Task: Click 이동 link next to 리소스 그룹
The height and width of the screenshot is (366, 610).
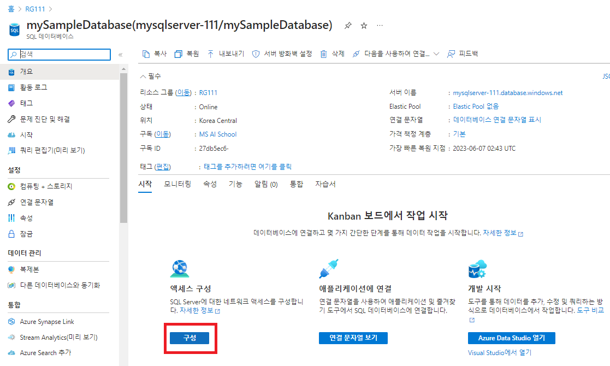Action: tap(183, 92)
